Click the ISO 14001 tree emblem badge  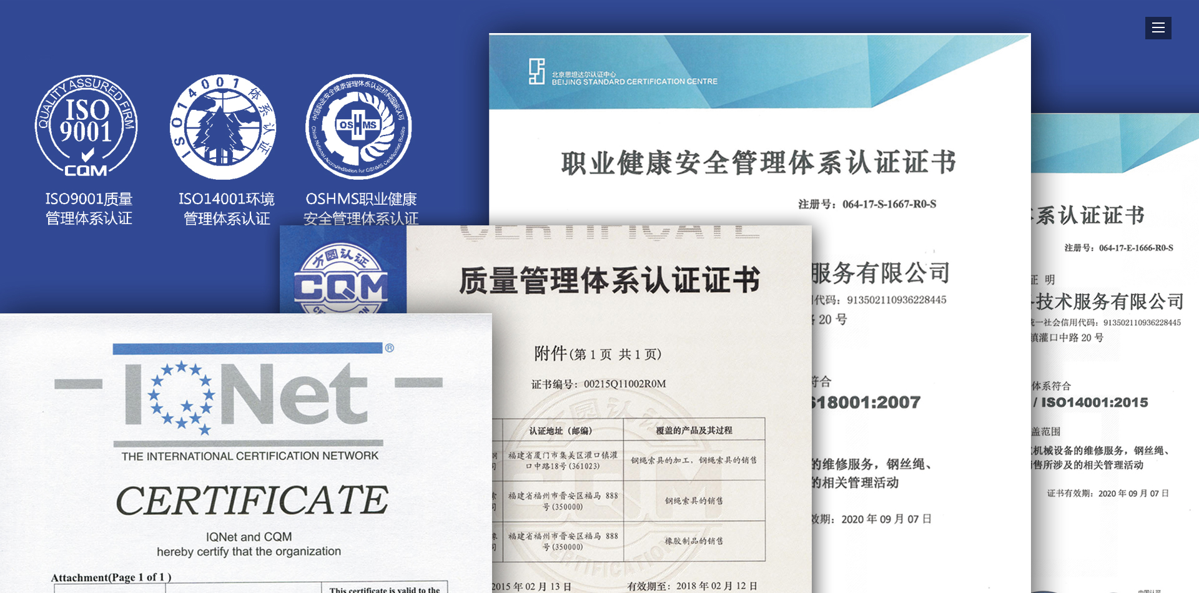click(x=223, y=127)
